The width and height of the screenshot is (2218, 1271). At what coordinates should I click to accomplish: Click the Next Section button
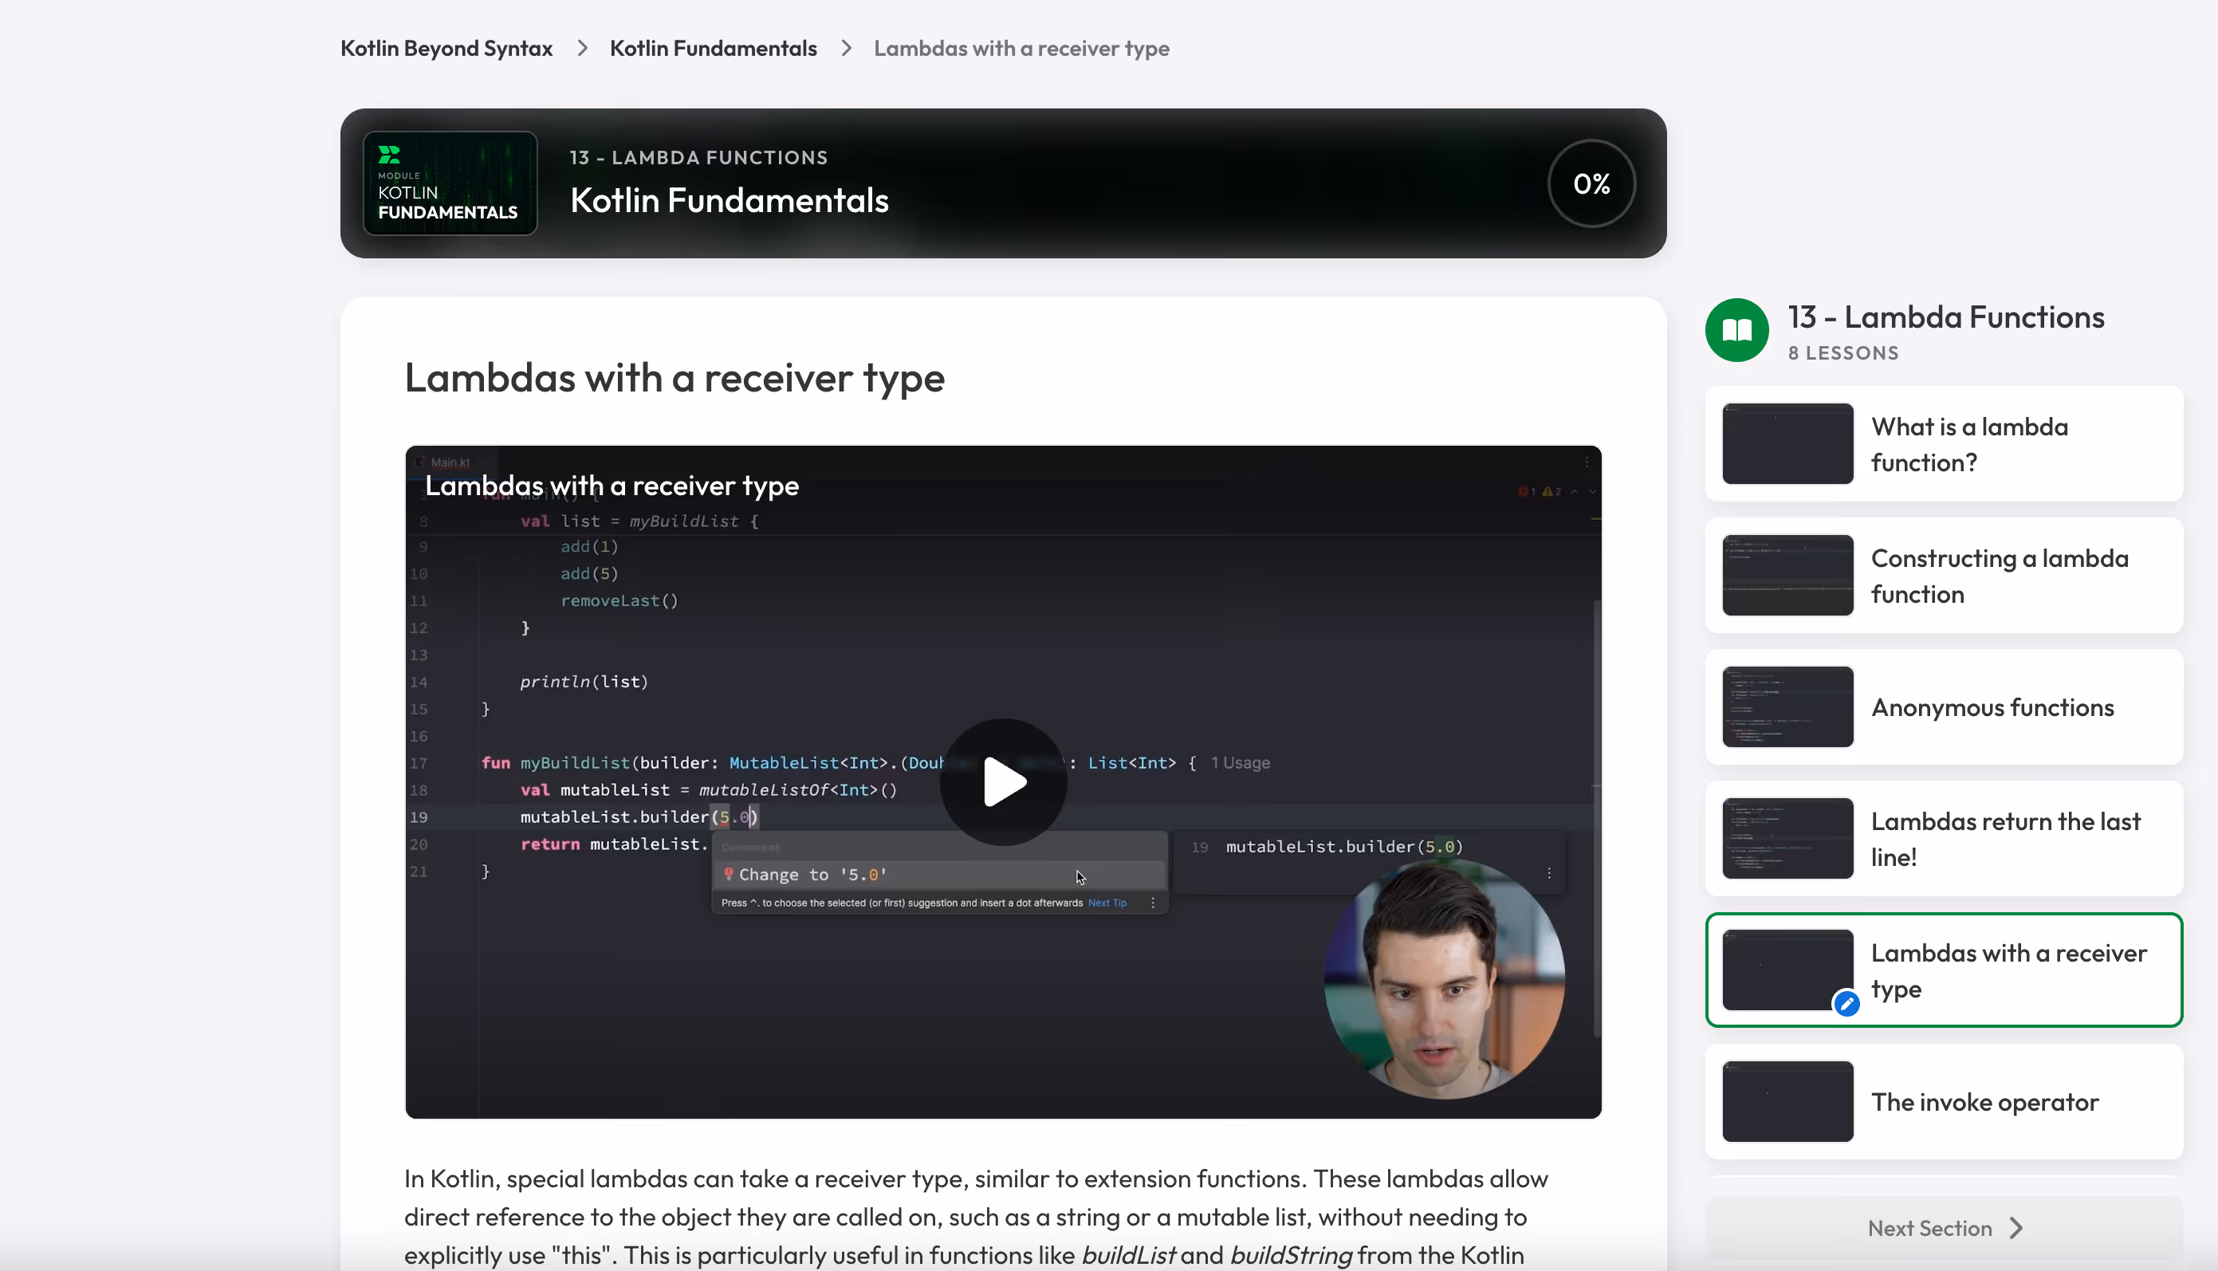[1929, 1228]
